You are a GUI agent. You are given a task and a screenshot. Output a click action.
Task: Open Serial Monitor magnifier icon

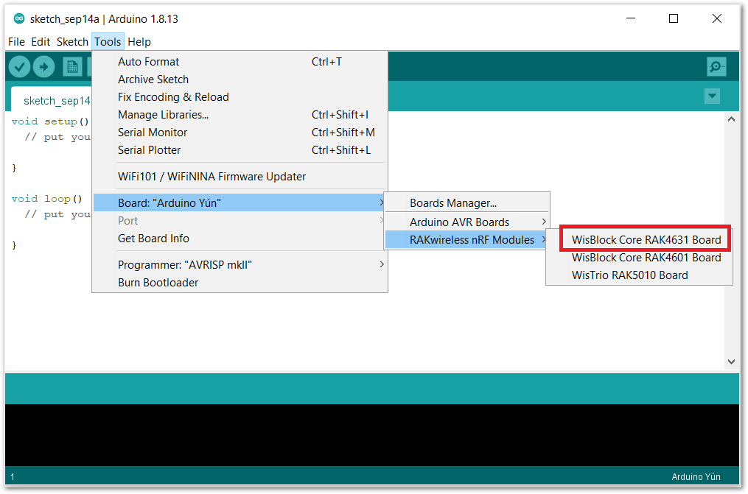716,67
